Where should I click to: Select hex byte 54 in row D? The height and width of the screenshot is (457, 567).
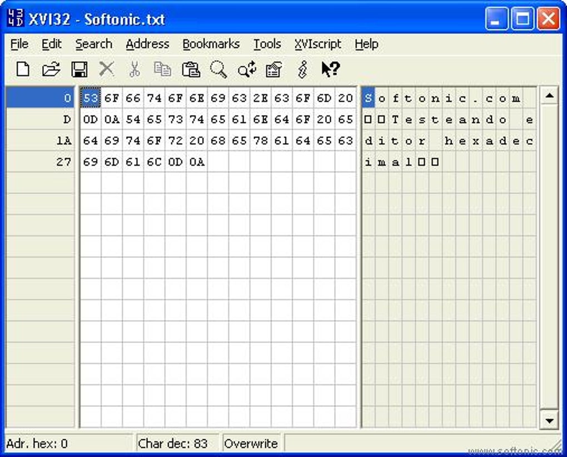(x=133, y=120)
